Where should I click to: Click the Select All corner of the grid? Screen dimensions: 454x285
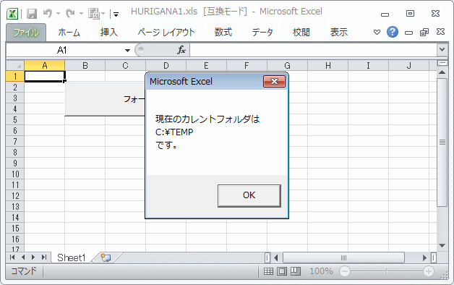tap(15, 66)
